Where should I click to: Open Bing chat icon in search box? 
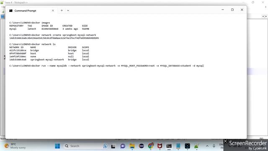click(x=105, y=146)
